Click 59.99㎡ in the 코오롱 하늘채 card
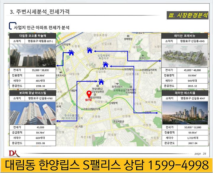The width and height of the screenshot is (213, 173). (40, 75)
